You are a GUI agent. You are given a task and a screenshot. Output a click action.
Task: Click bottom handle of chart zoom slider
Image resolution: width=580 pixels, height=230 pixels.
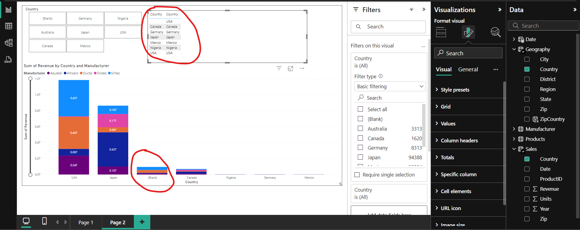(30, 175)
